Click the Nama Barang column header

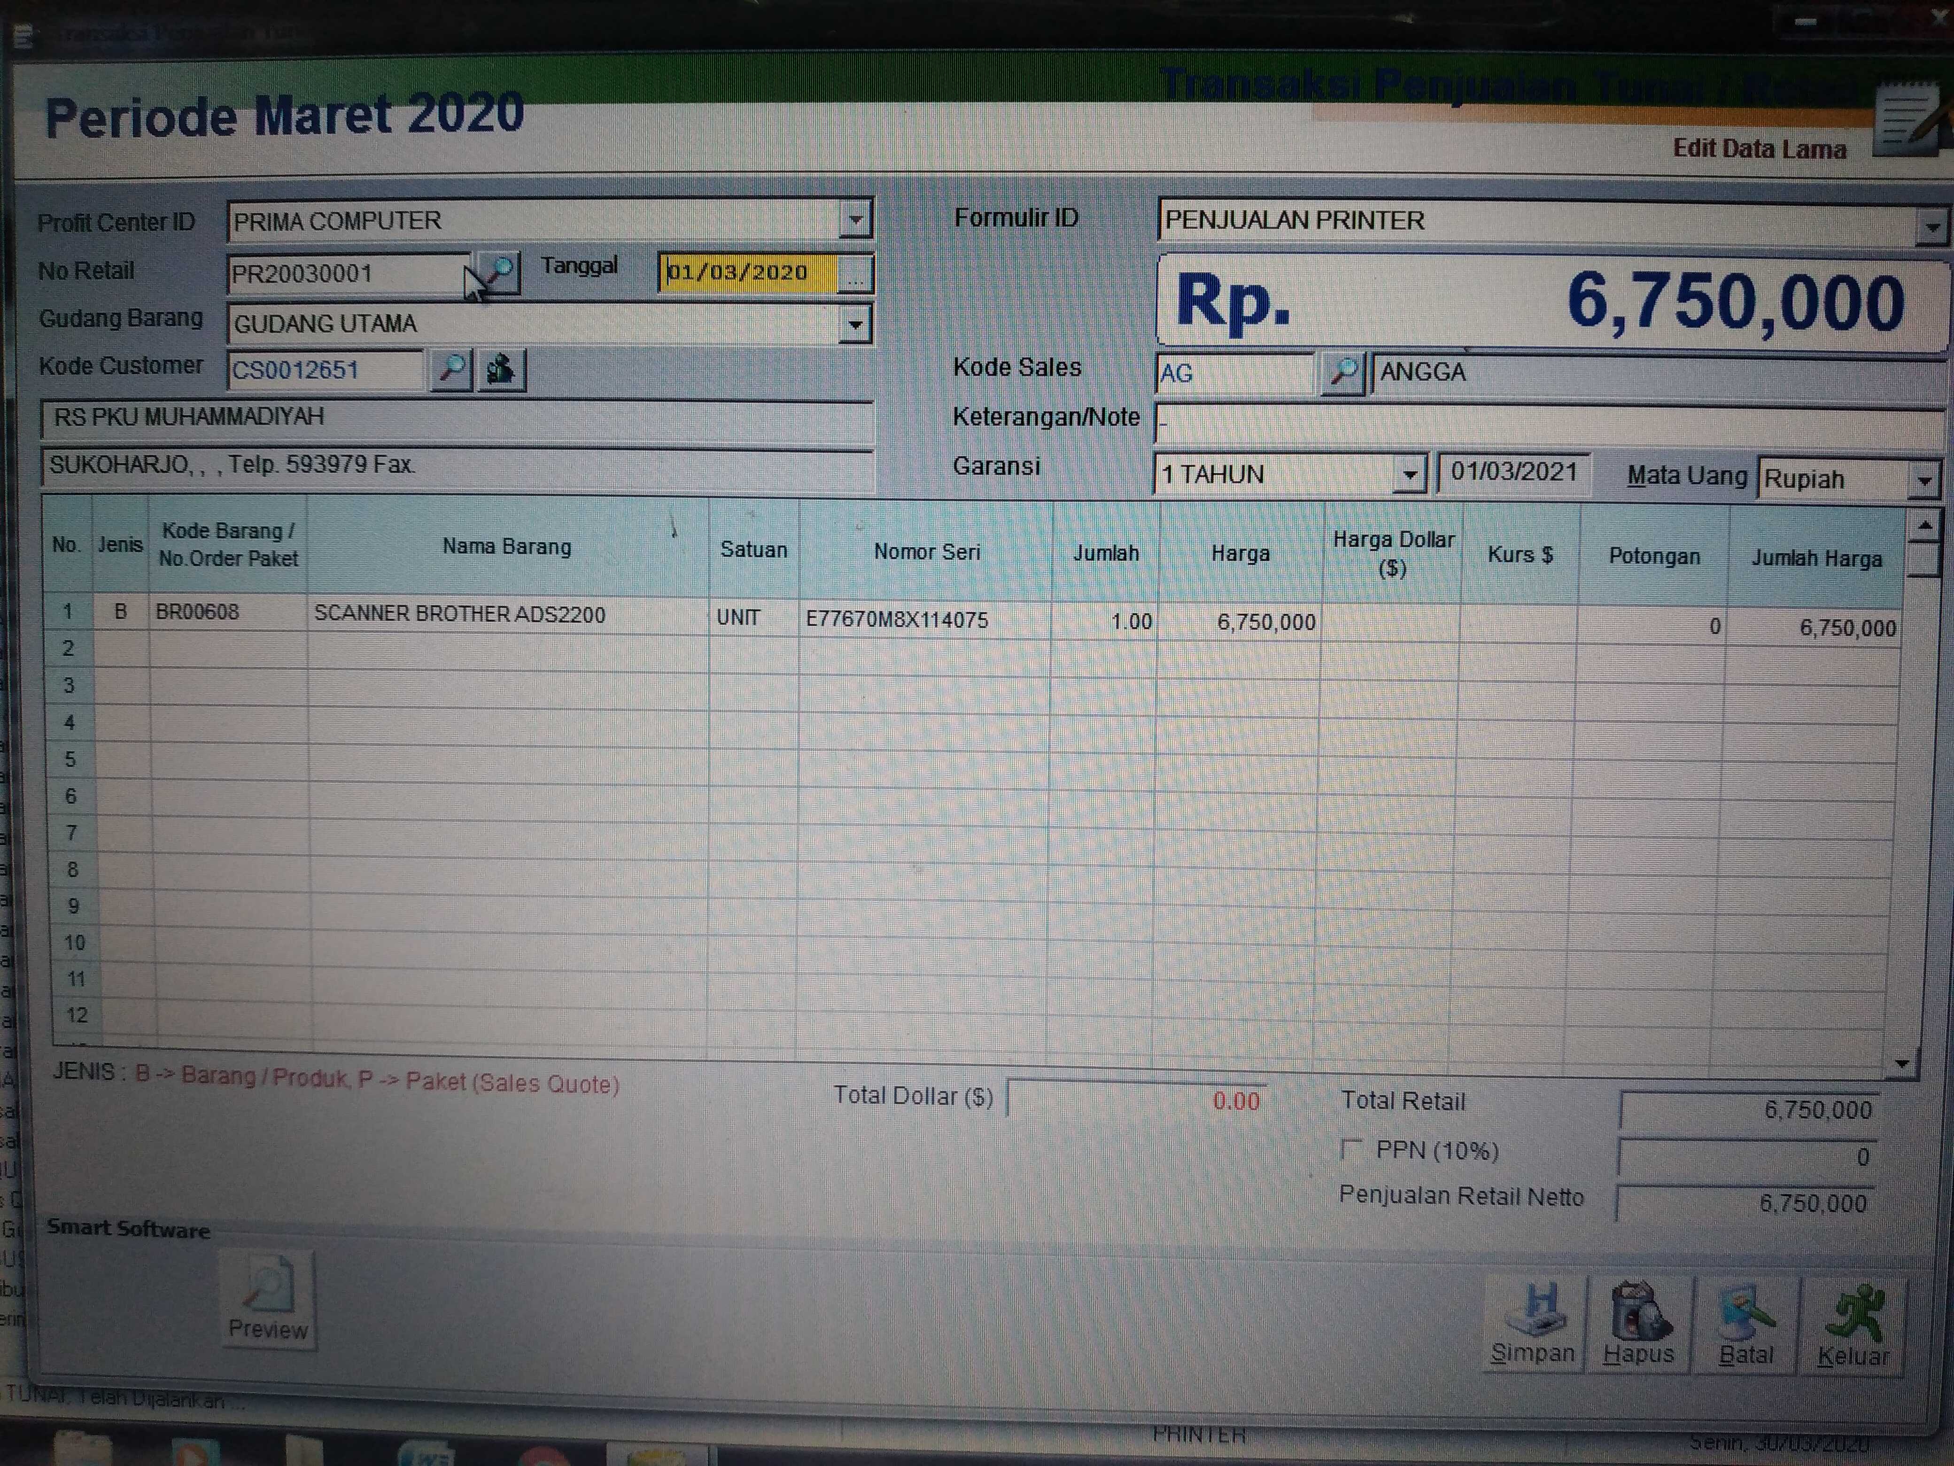point(506,547)
